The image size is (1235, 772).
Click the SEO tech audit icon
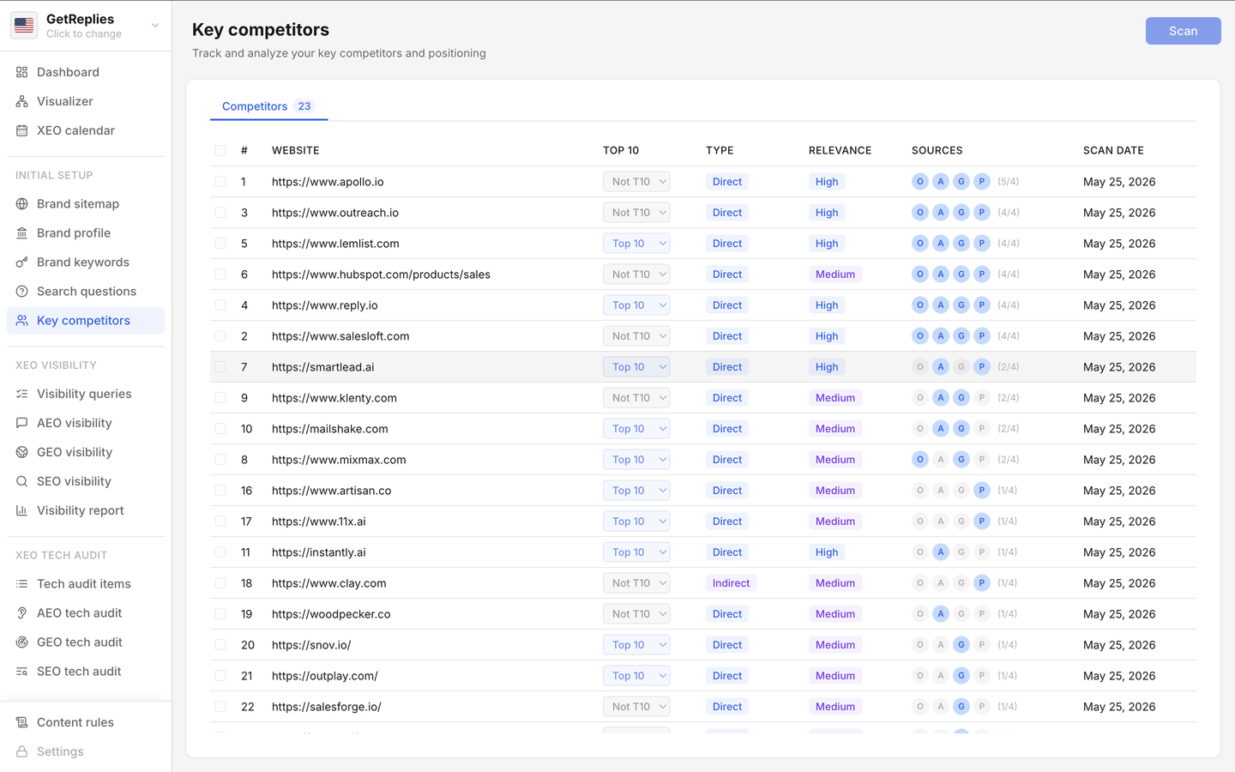(x=22, y=672)
